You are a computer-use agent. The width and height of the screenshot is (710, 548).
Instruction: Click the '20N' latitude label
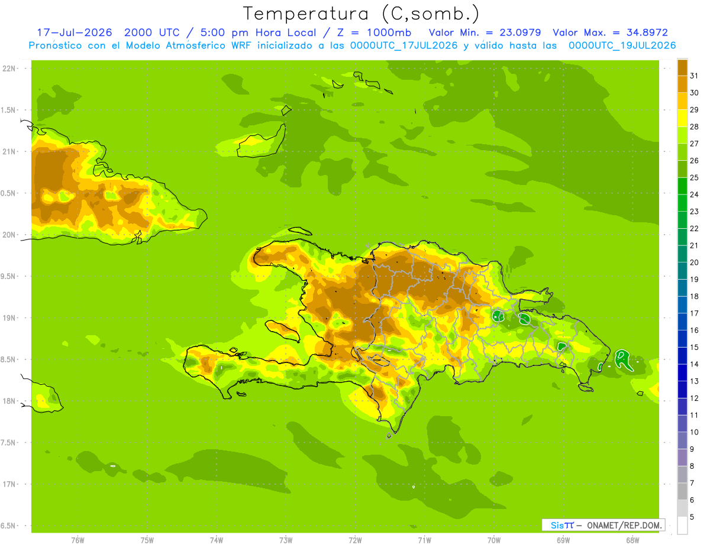[x=10, y=235]
